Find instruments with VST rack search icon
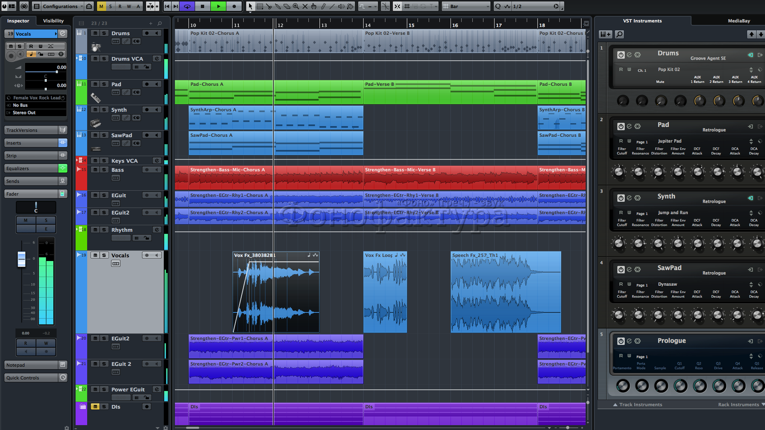 (619, 34)
